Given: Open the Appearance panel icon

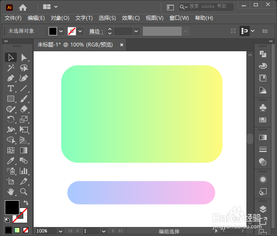Looking at the screenshot, I should point(263,180).
